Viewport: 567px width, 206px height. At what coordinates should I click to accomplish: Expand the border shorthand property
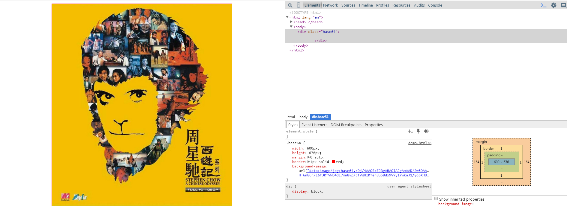[x=308, y=162]
